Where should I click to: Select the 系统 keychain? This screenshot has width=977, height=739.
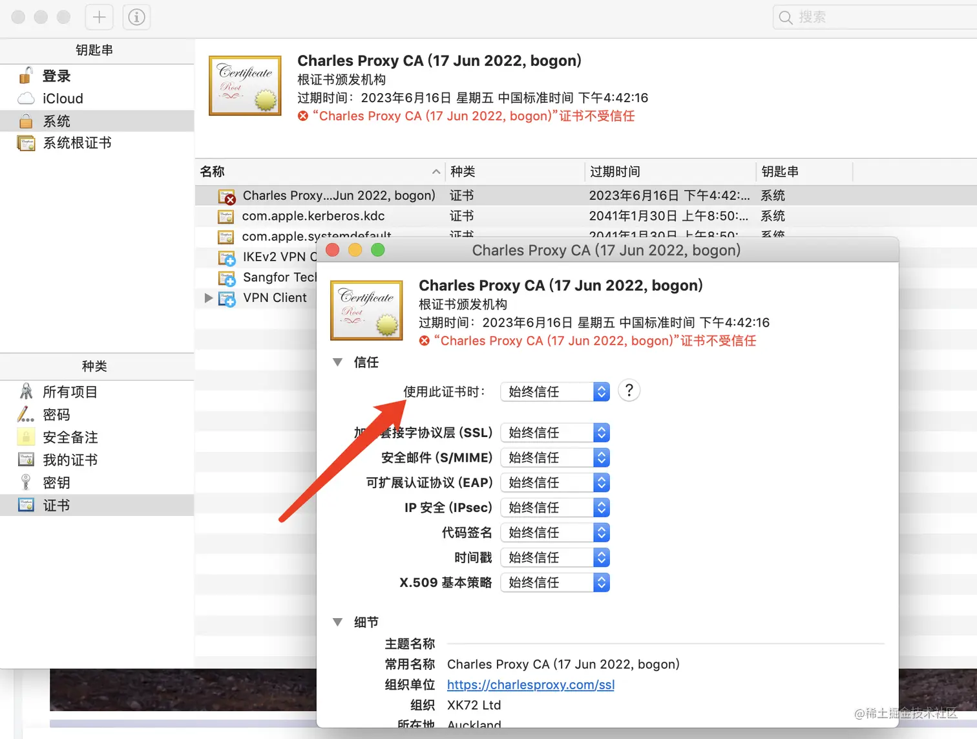97,121
